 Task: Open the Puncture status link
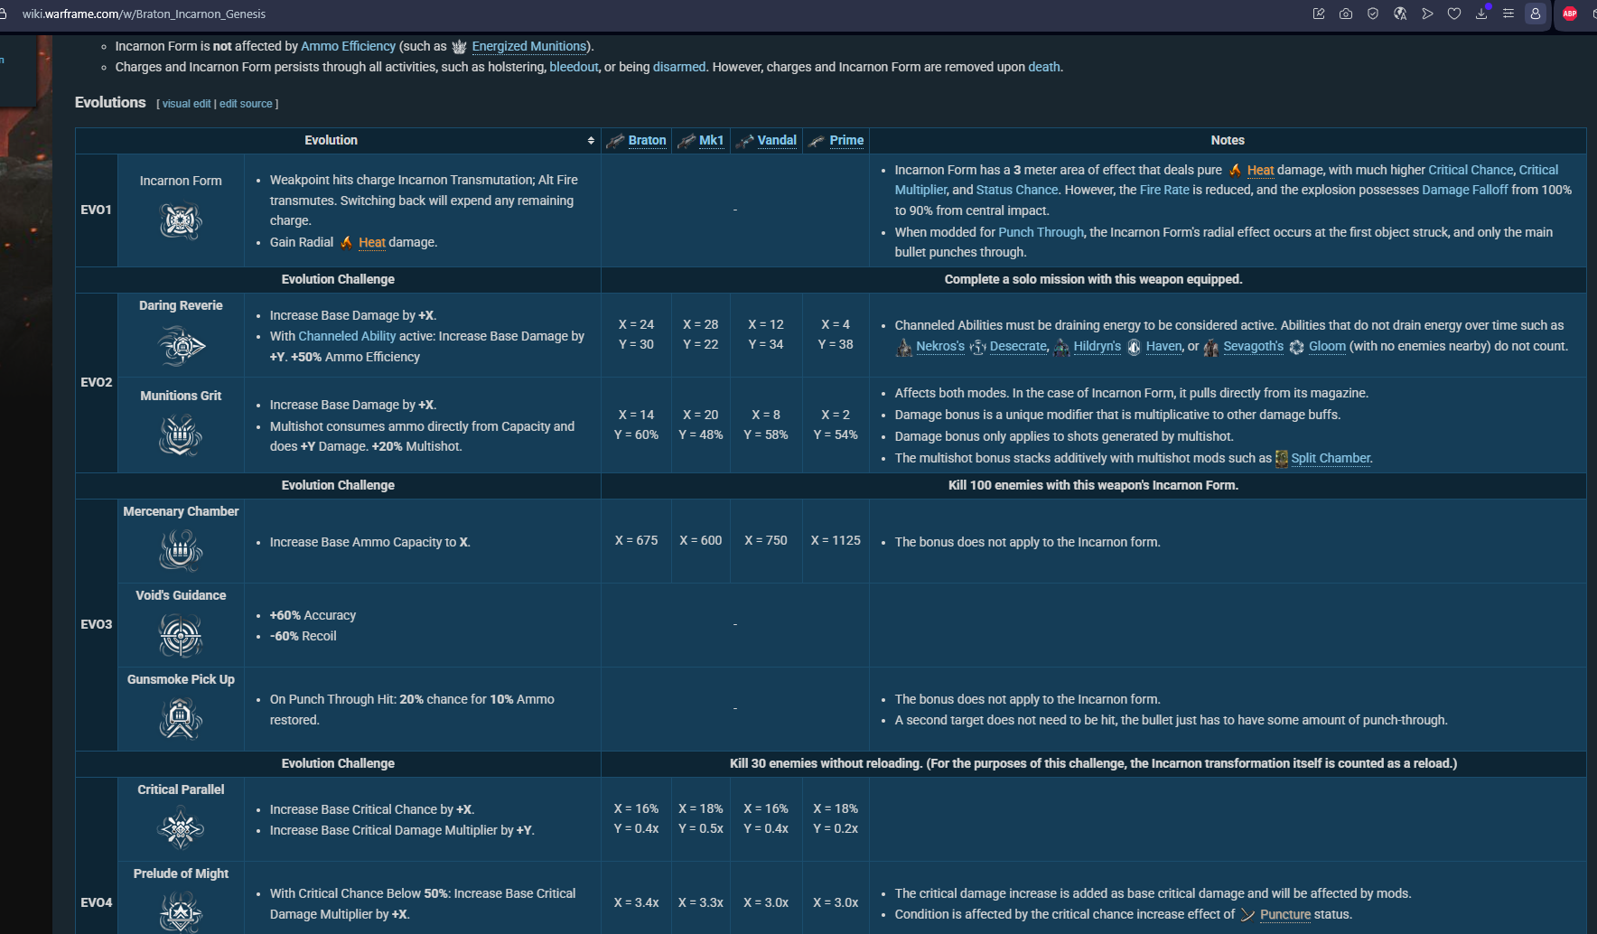coord(1285,914)
